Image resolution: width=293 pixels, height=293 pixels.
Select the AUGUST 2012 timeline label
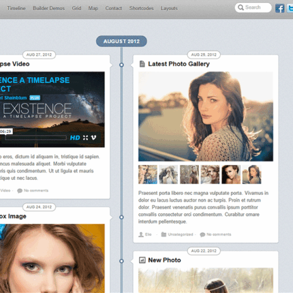pos(121,42)
